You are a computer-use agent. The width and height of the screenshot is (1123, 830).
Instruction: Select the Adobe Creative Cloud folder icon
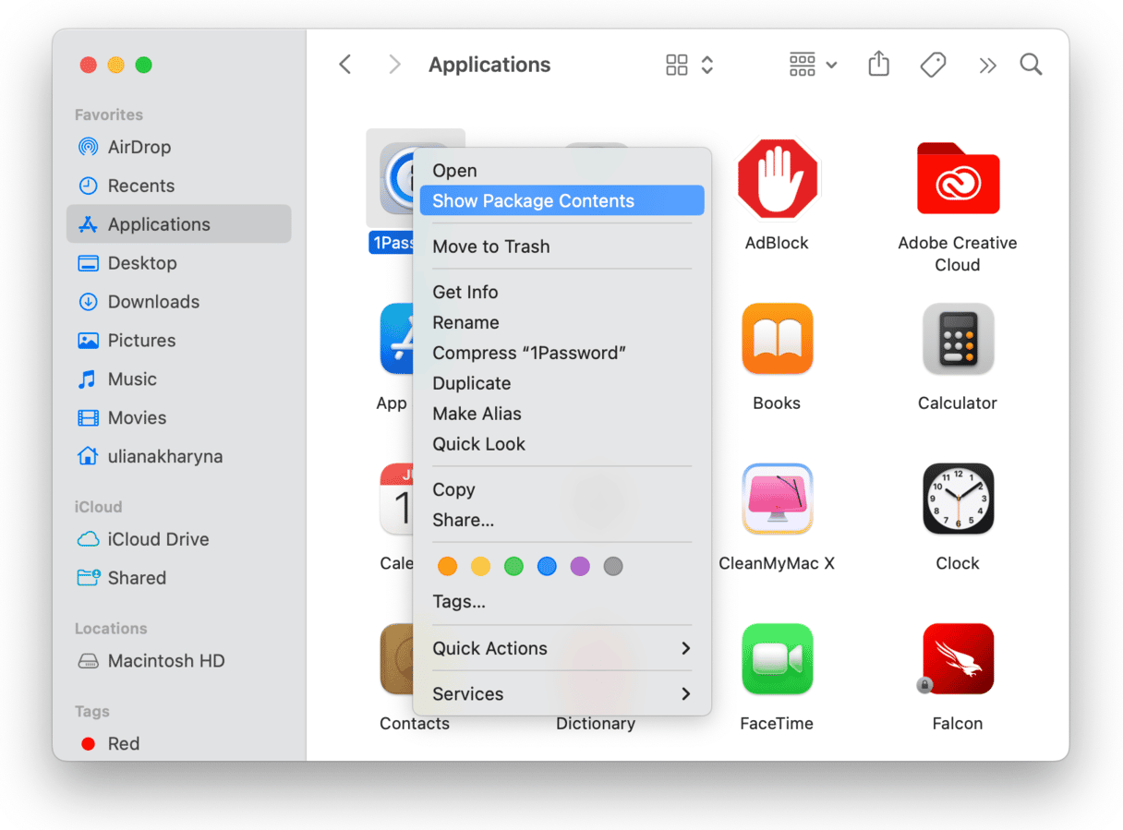point(958,179)
